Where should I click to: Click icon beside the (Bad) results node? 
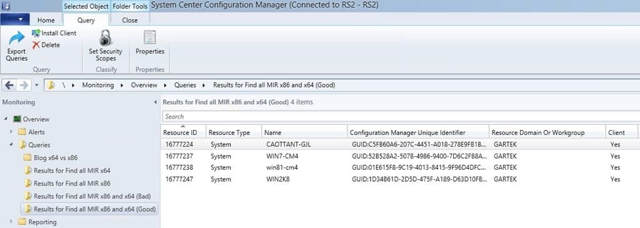(x=27, y=196)
